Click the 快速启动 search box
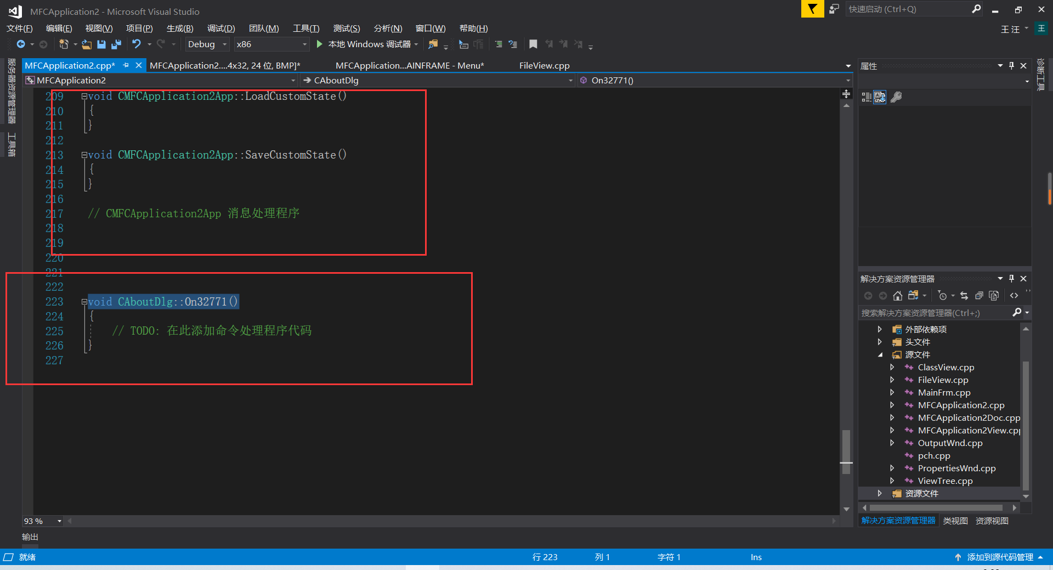Image resolution: width=1053 pixels, height=570 pixels. (914, 9)
